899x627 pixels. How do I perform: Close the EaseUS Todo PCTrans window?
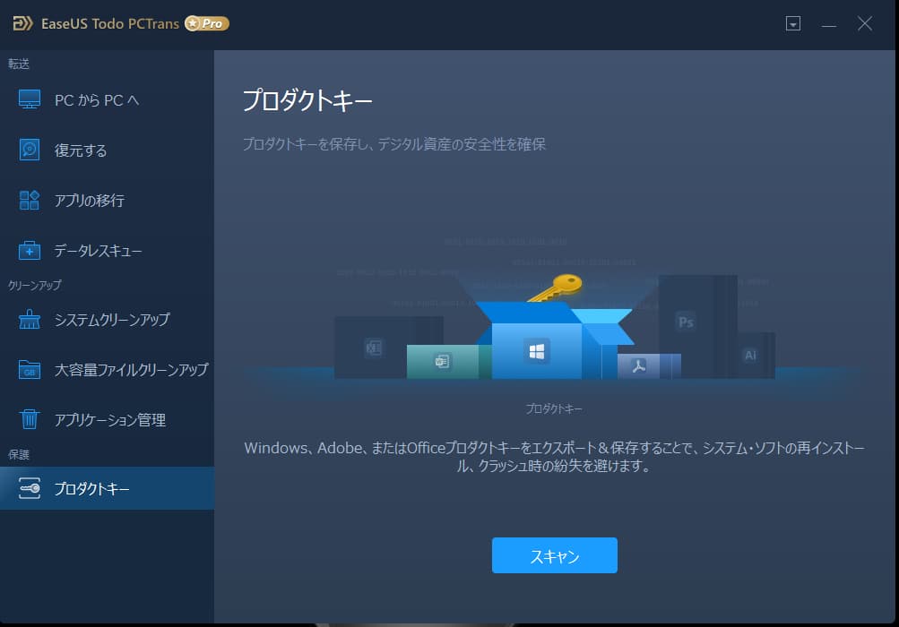(865, 23)
